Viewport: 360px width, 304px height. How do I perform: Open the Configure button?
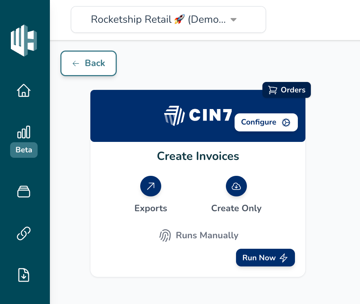tap(266, 122)
